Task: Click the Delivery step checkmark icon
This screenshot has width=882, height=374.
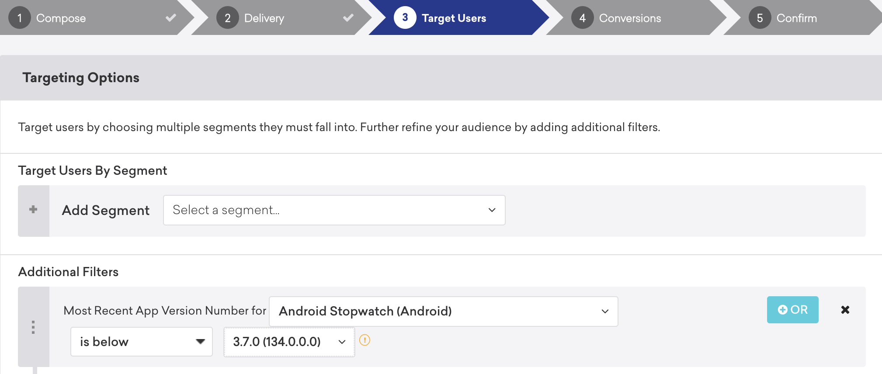Action: [x=348, y=18]
